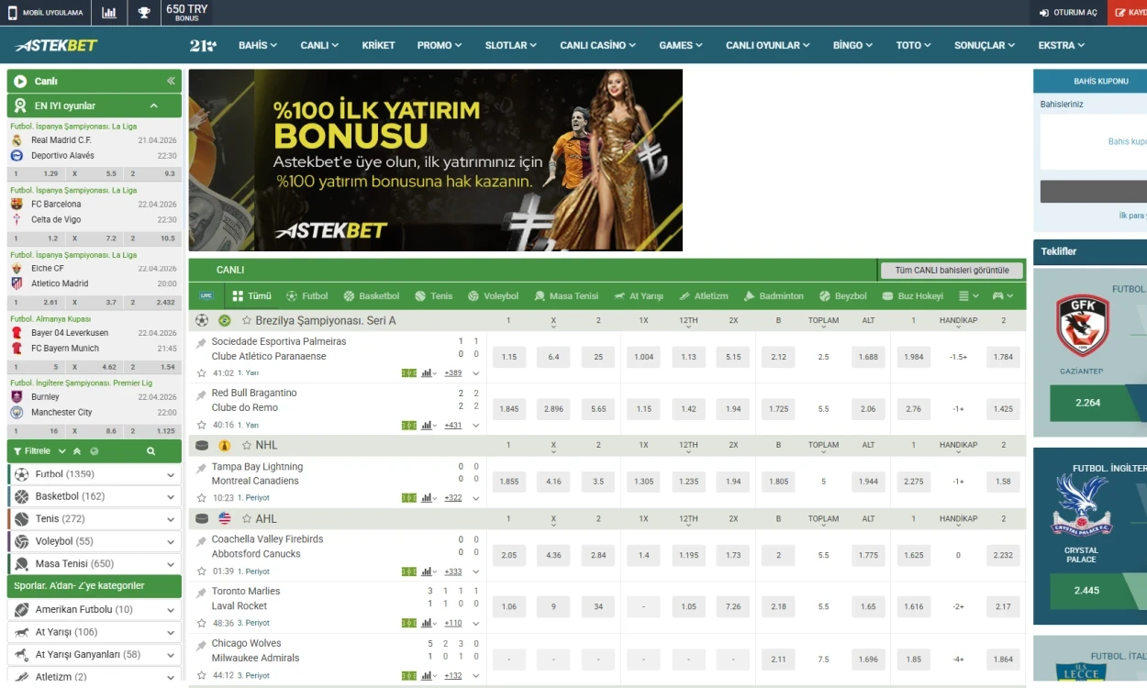Collapse the EN IYI oyunlar section
1147x688 pixels.
click(x=154, y=105)
